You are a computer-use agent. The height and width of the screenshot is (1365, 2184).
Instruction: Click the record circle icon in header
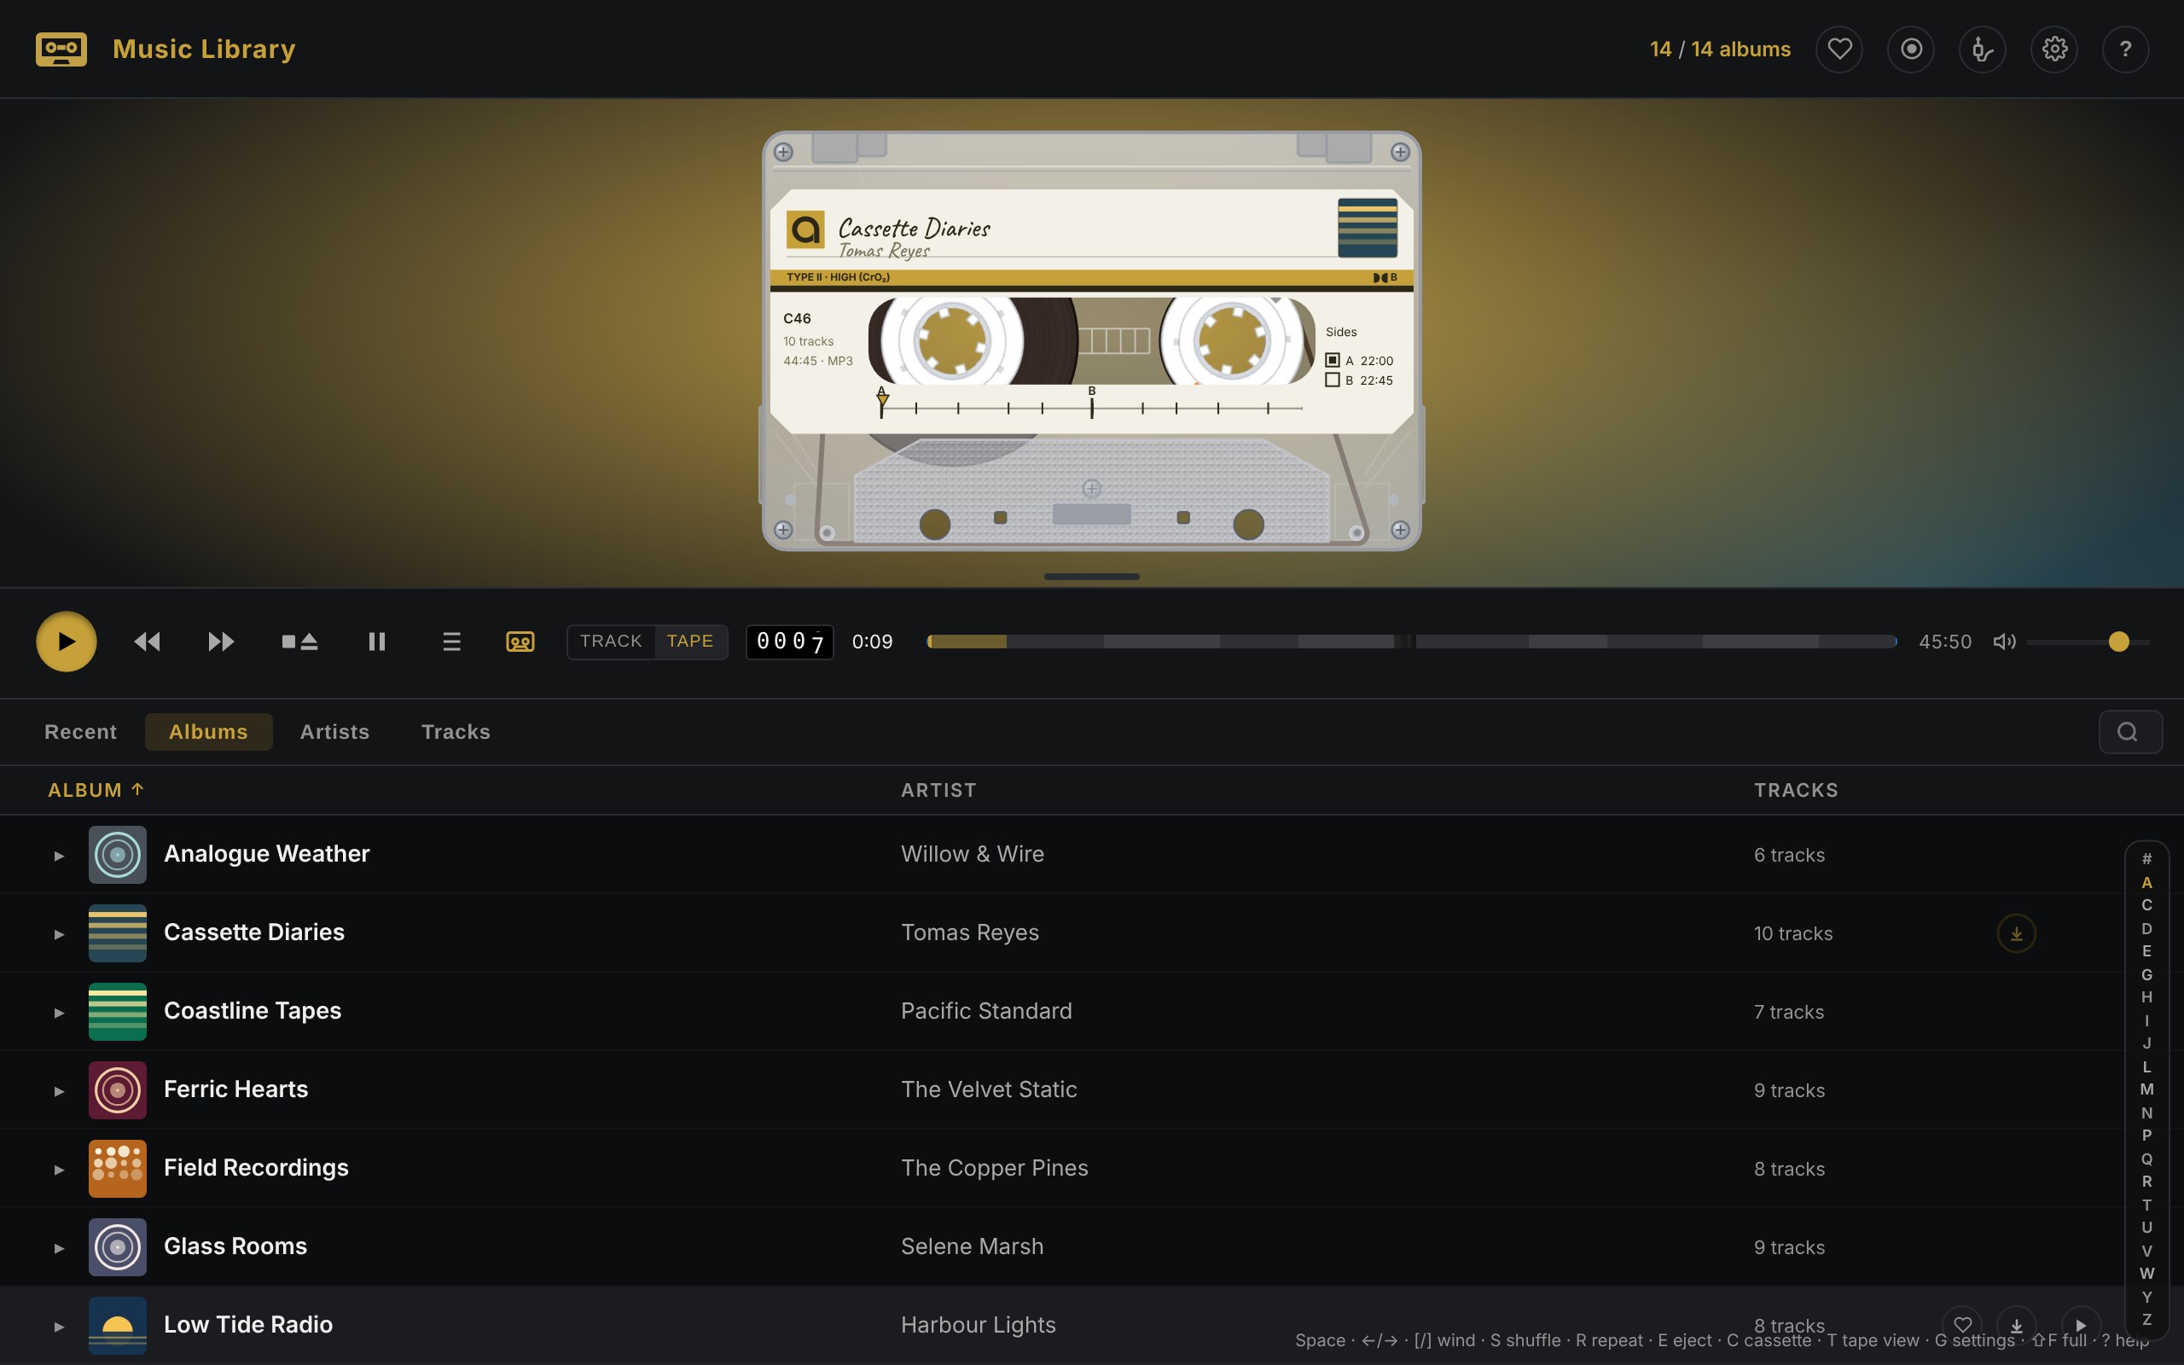click(1910, 49)
